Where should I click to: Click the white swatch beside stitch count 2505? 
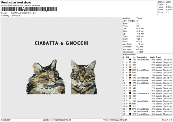click(130, 80)
